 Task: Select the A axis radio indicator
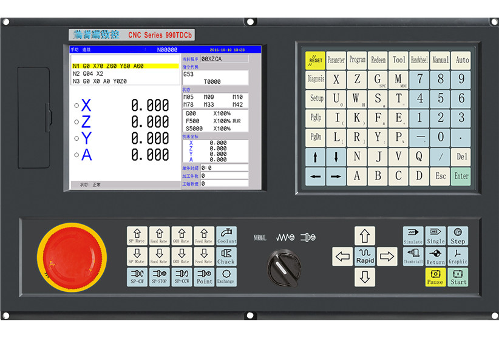click(76, 155)
